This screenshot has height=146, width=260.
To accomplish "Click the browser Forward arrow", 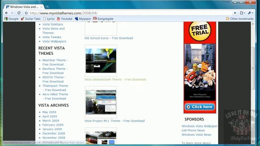I will coord(12,13).
